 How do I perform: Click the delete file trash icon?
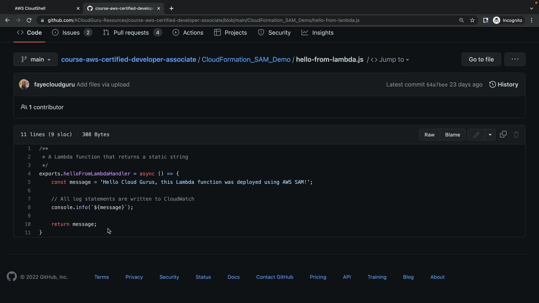516,134
